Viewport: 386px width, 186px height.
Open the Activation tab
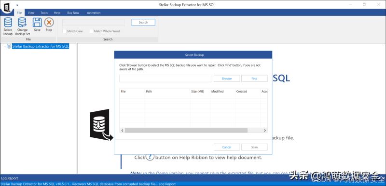pyautogui.click(x=94, y=13)
